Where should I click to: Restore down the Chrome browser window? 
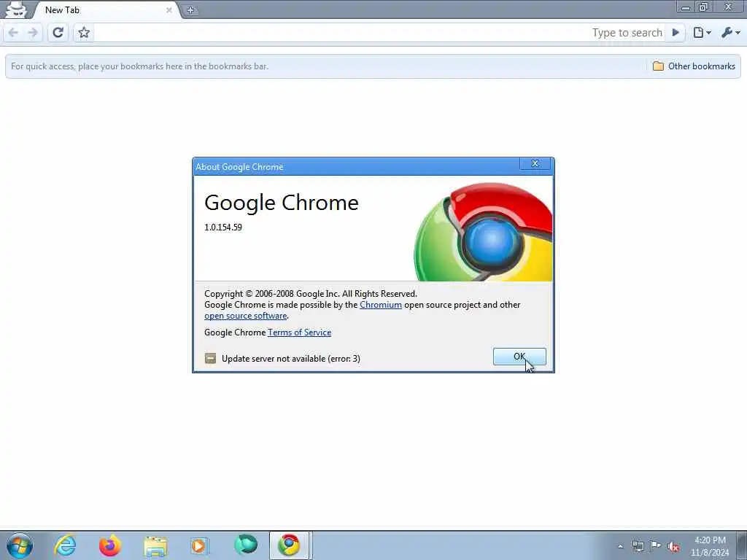(704, 7)
